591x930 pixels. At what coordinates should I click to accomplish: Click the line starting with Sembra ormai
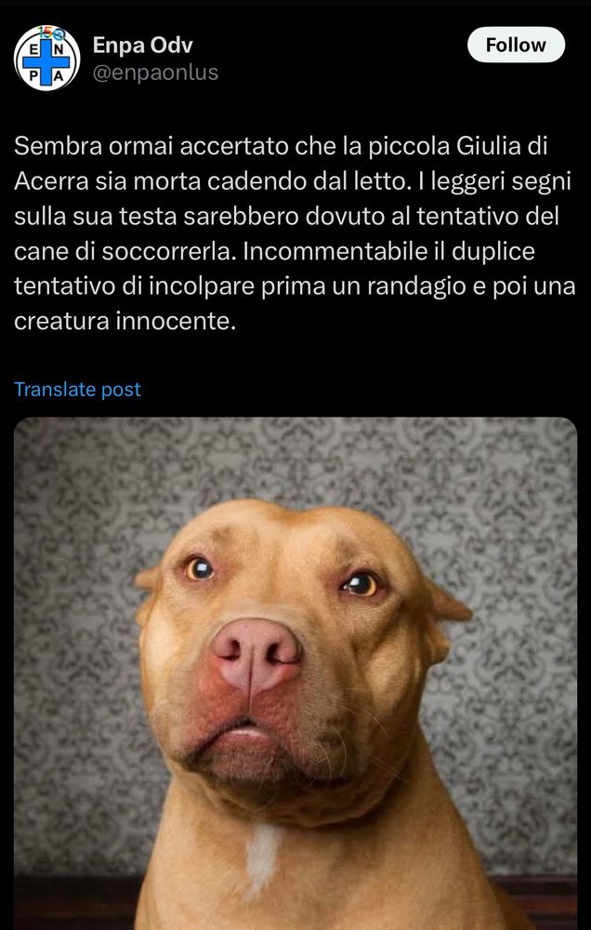(x=281, y=147)
